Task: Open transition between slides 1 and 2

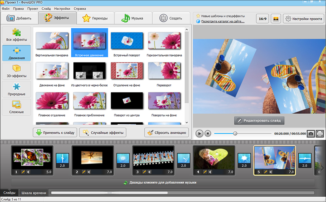Action: [x=62, y=160]
